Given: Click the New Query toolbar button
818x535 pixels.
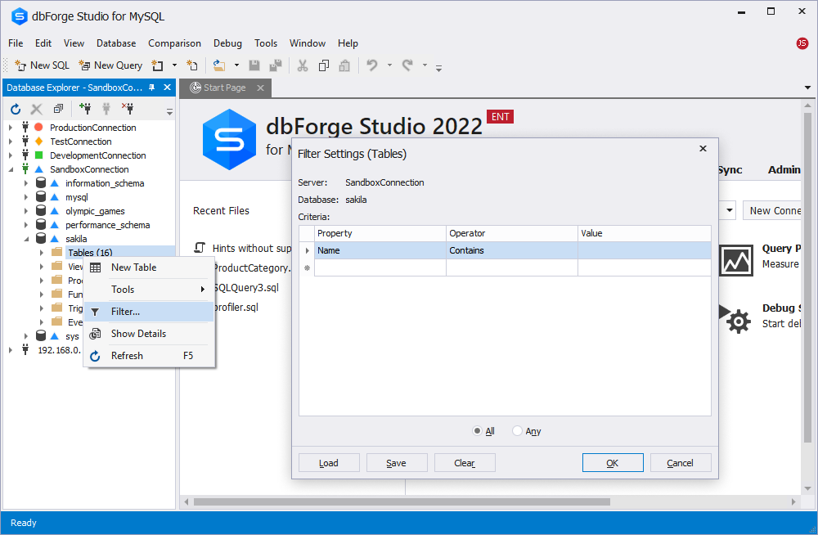Looking at the screenshot, I should (x=110, y=65).
